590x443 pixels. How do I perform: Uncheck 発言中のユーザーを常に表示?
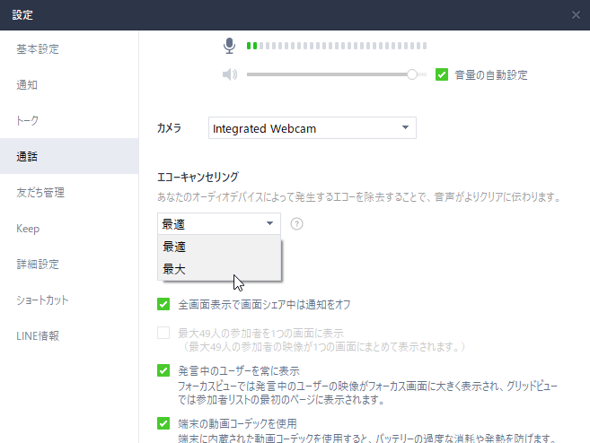[163, 370]
